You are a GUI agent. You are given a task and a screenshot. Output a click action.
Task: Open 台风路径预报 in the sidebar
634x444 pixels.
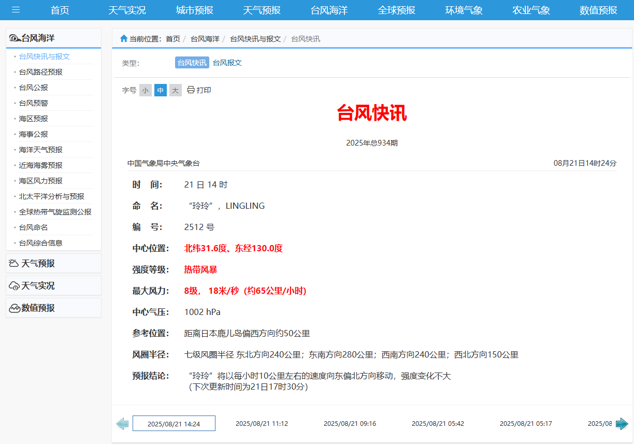[x=41, y=72]
